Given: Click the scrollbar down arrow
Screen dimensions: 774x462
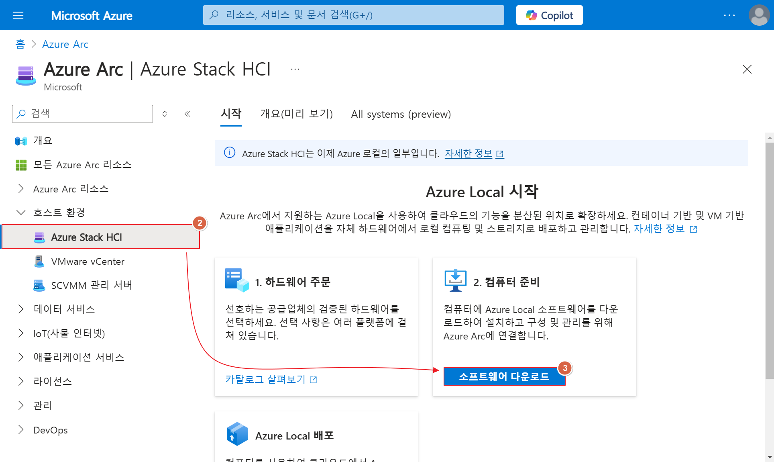Looking at the screenshot, I should [769, 457].
